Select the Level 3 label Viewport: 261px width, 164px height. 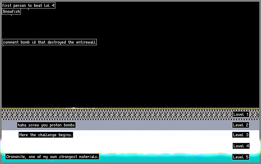coord(241,135)
